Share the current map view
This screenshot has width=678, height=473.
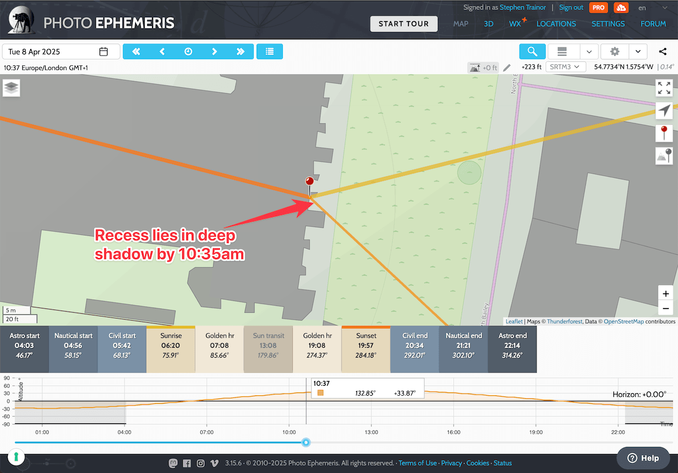(663, 51)
